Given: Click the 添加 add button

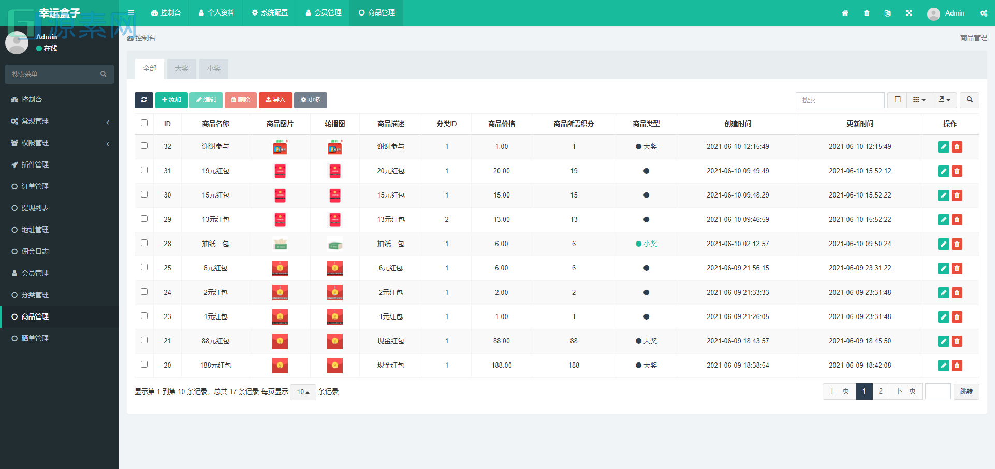Looking at the screenshot, I should (x=171, y=100).
